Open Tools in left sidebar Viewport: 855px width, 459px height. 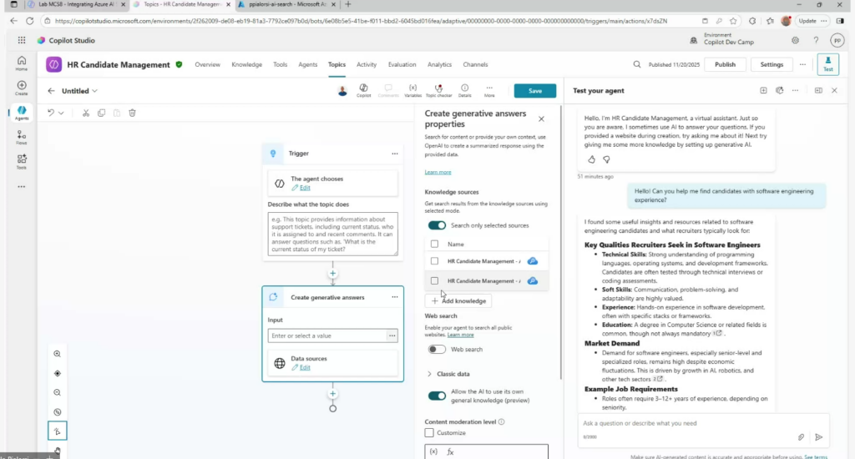click(21, 162)
